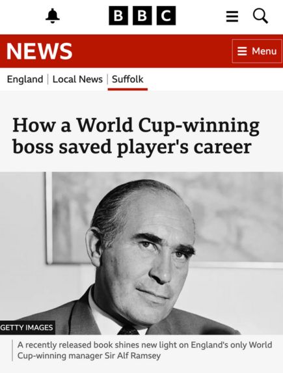Image resolution: width=283 pixels, height=373 pixels.
Task: Open the World Cup-winning boss headline
Action: coord(136,135)
